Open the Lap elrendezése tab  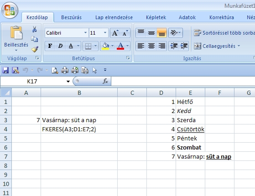tap(114, 17)
